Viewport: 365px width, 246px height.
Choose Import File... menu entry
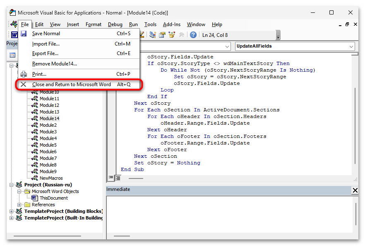click(79, 44)
